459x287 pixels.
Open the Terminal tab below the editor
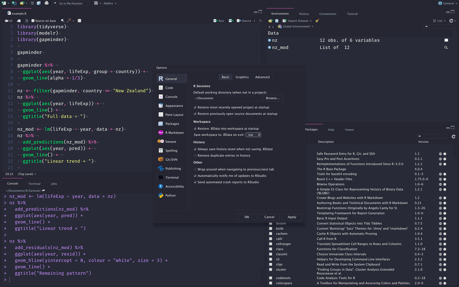[34, 184]
